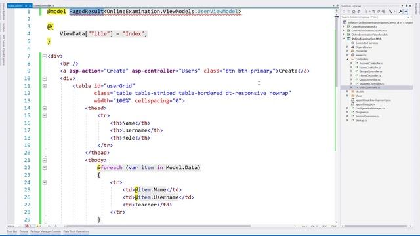Select StudentsController.cs in Solution Explorer
Screen dimensions: 420x236
371,83
